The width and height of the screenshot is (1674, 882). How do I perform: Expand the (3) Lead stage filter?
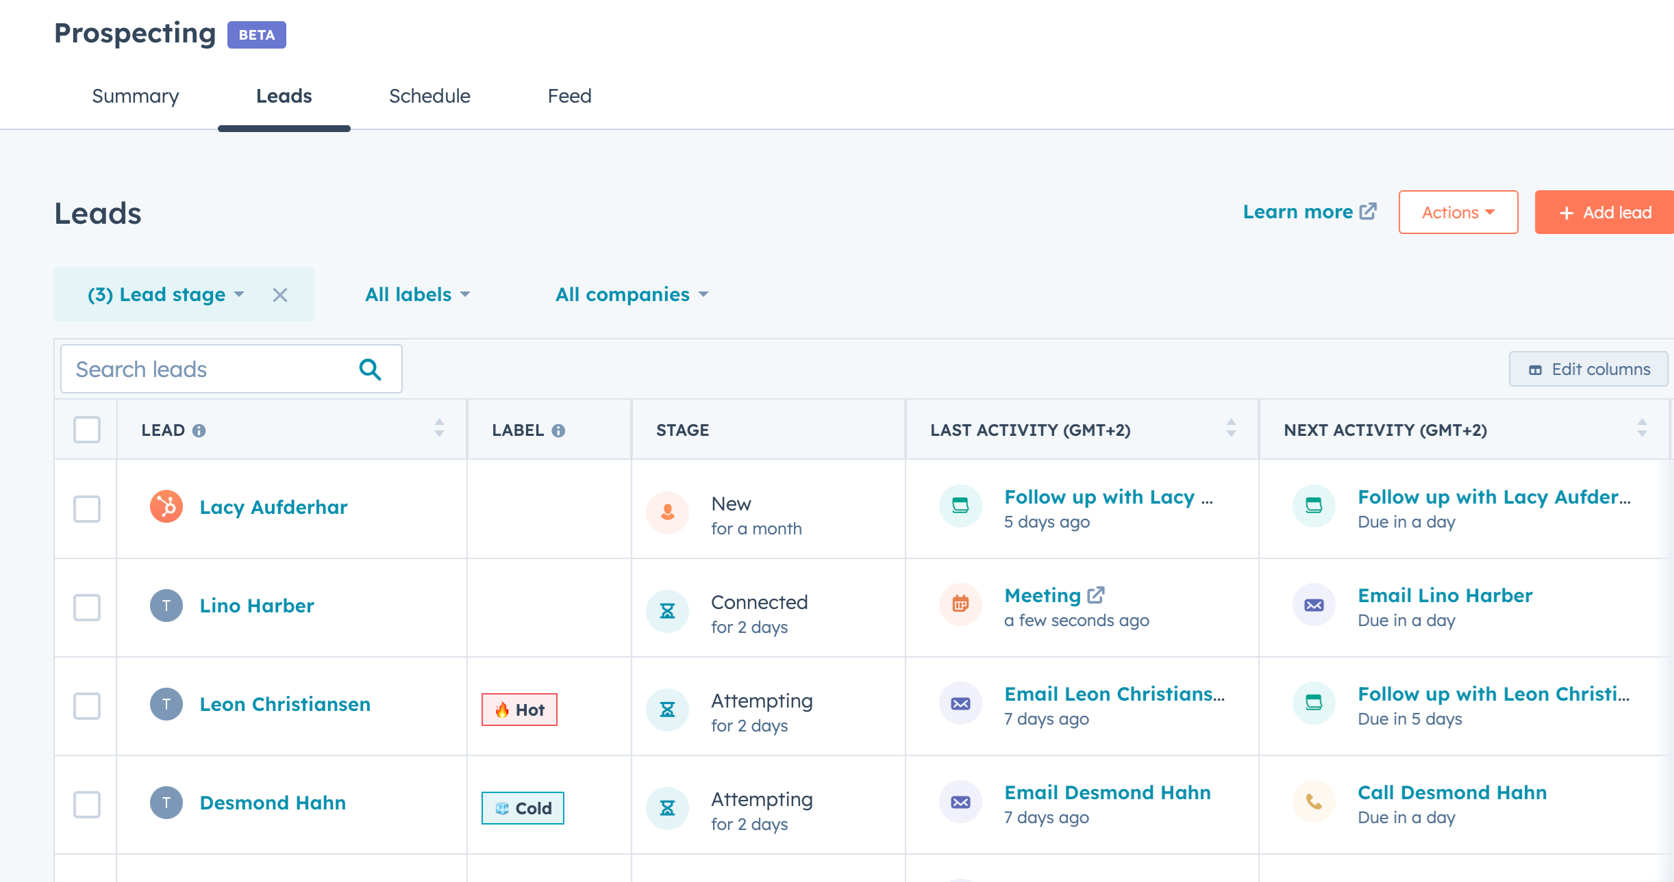(x=166, y=295)
